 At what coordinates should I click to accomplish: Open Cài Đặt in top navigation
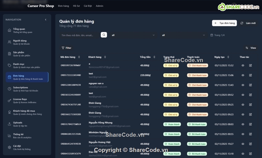point(88,6)
